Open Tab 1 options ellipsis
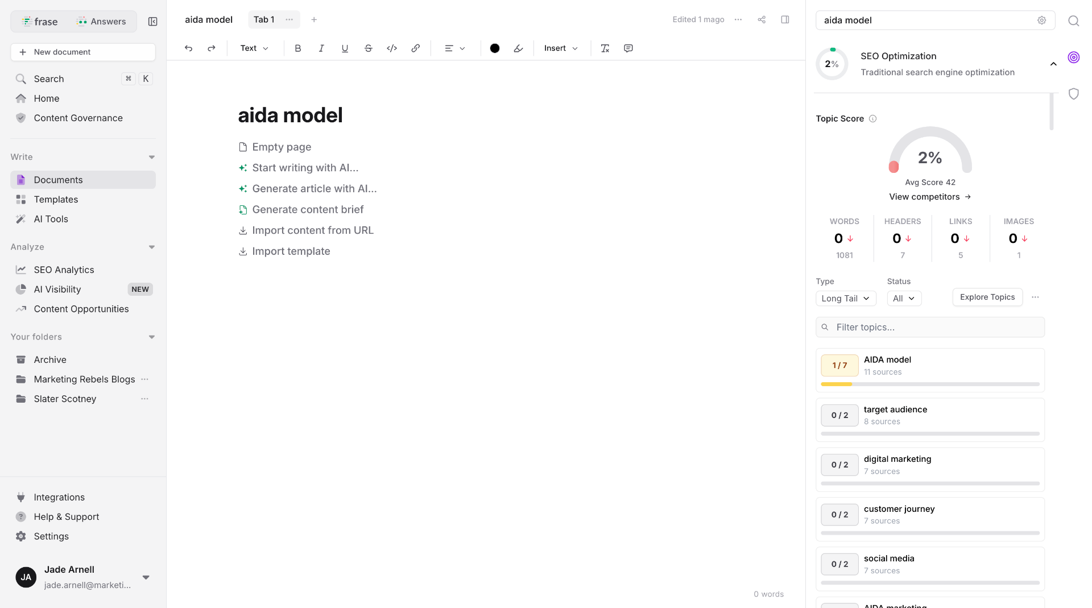 point(289,19)
